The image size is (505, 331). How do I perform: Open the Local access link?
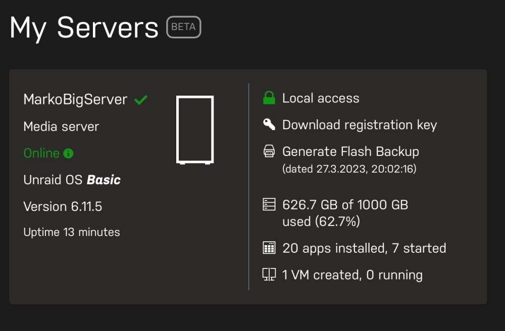click(x=321, y=98)
